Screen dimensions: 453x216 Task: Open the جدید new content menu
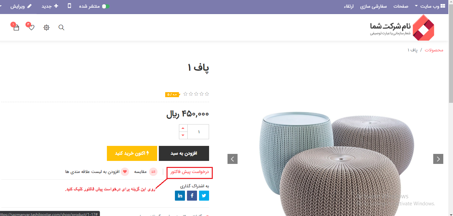point(50,6)
